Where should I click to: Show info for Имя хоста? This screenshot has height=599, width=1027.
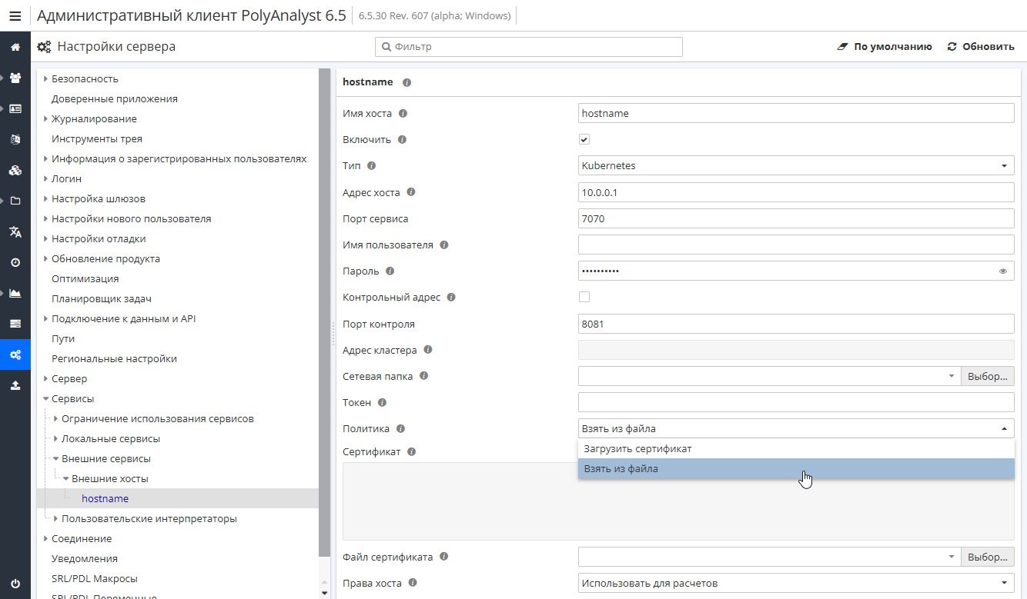tap(403, 114)
